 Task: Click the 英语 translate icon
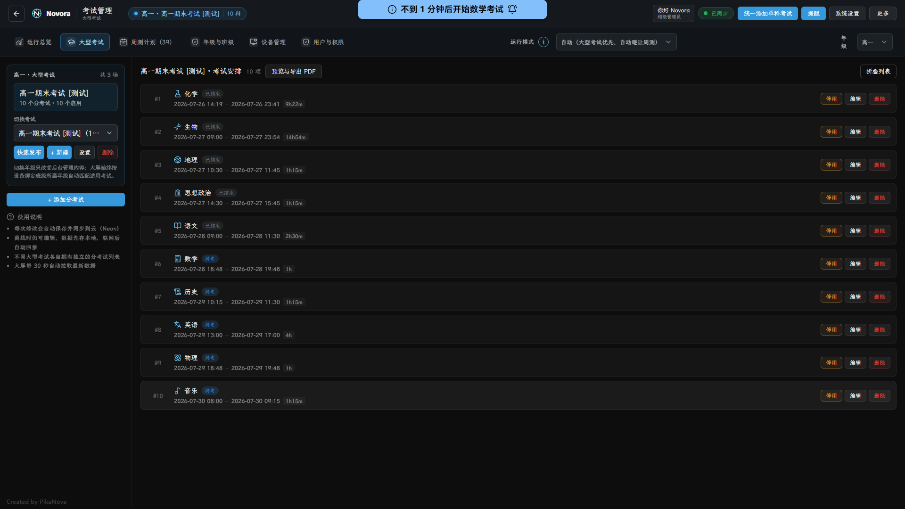pos(178,325)
